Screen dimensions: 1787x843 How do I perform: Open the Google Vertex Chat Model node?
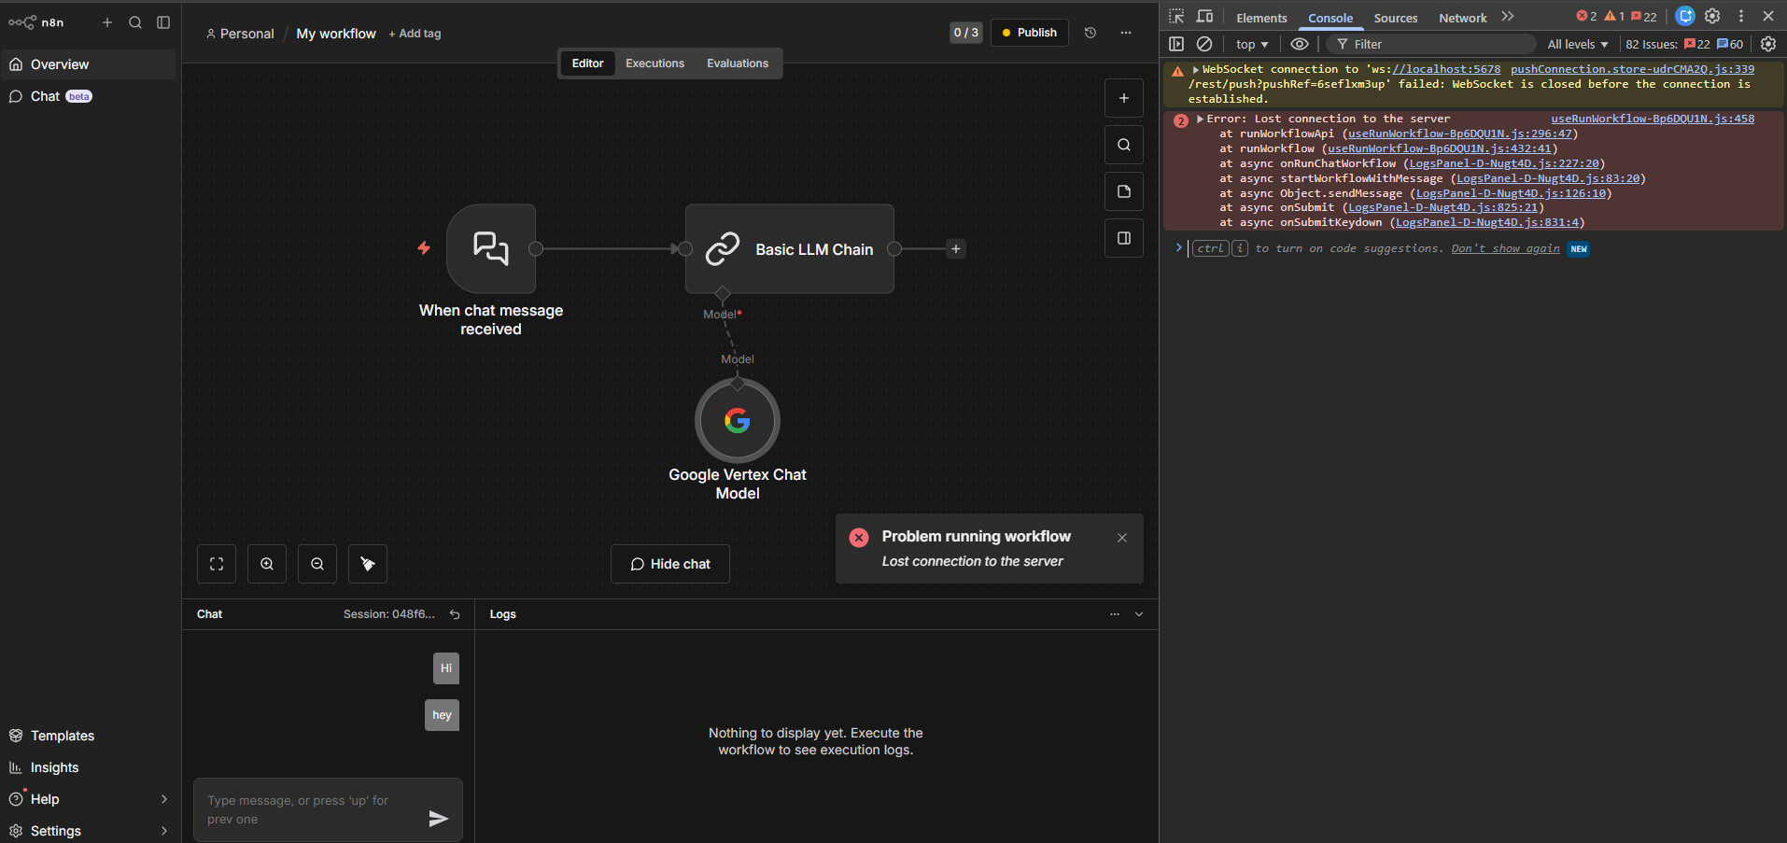[x=737, y=421]
